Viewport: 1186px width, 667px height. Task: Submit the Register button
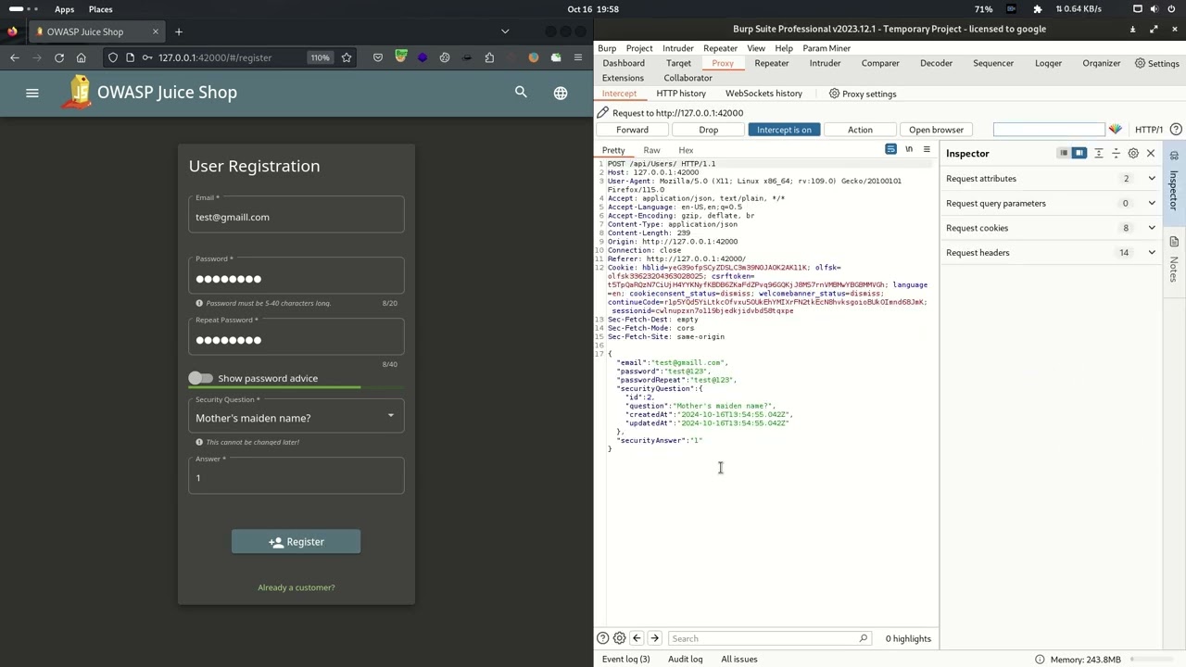[x=296, y=542]
